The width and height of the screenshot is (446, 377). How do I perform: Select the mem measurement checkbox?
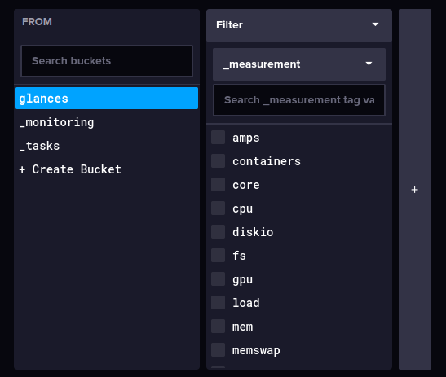(219, 327)
